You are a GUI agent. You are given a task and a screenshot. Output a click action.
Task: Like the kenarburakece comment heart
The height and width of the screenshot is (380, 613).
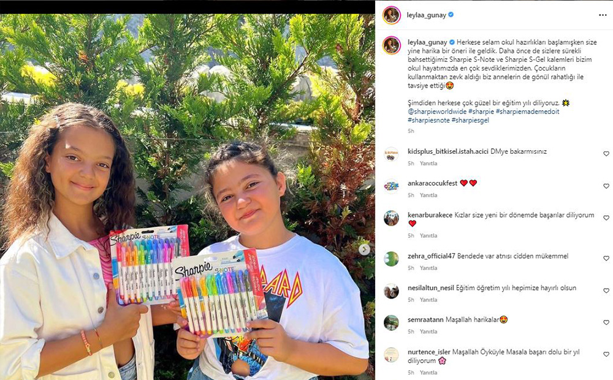pyautogui.click(x=606, y=218)
